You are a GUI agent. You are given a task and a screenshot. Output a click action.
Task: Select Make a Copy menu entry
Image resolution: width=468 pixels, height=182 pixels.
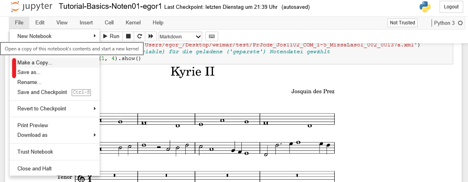pyautogui.click(x=35, y=62)
